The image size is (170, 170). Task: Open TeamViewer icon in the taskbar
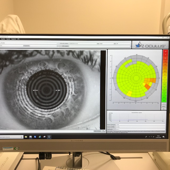[x=35, y=137]
